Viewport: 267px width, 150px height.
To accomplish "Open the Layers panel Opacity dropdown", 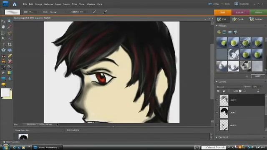I will (261, 87).
